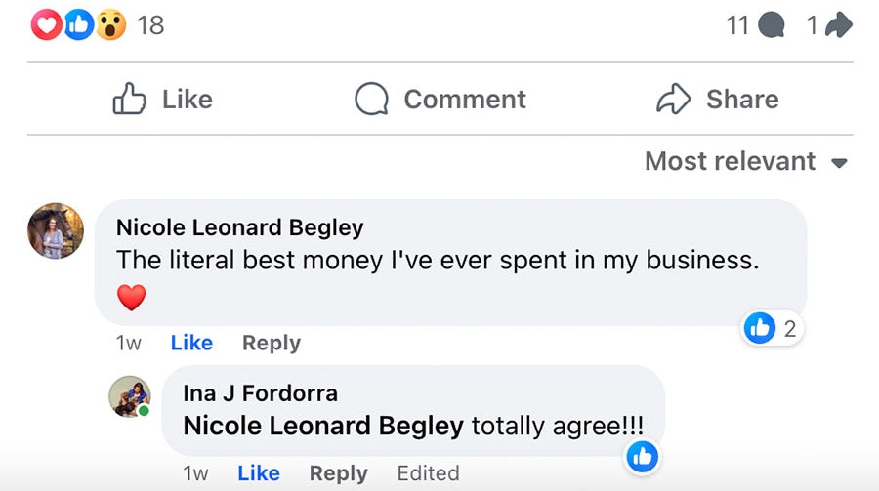
Task: Like Nicole Leonard Begley's comment
Action: click(191, 343)
